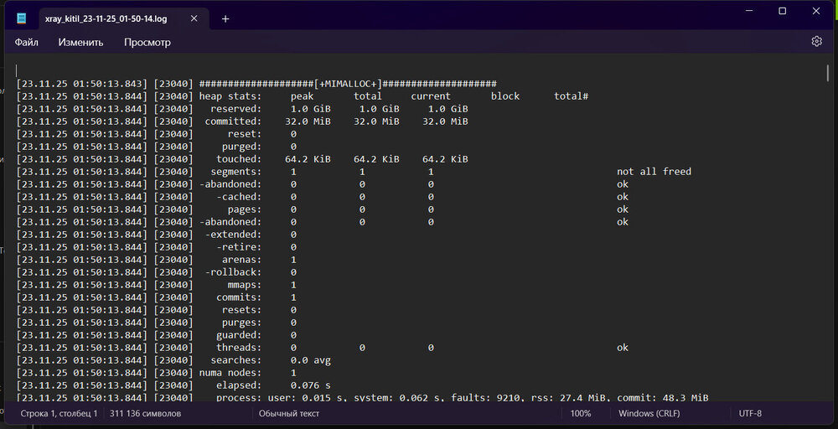
Task: Click the "not all freed" text in segments row
Action: (x=654, y=172)
